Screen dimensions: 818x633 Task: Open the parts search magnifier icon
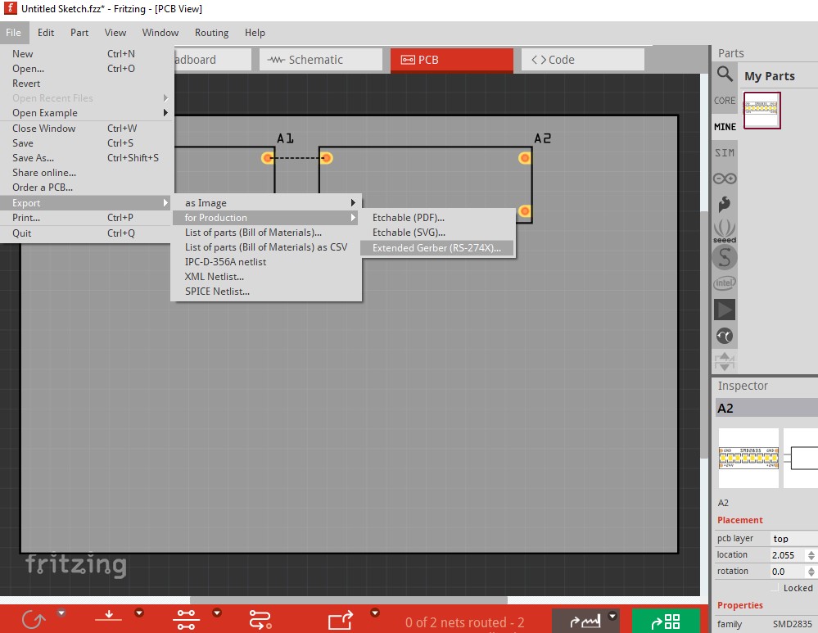point(725,74)
